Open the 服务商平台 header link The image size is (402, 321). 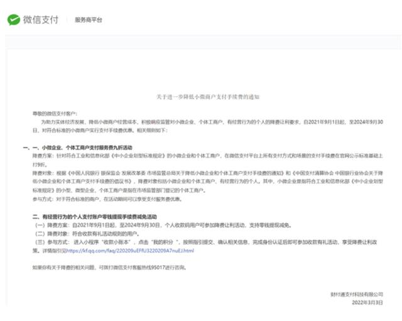88,19
